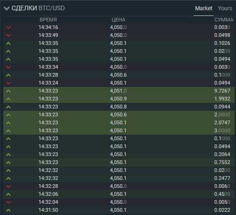Click red down arrow of 14:33:24 trade
This screenshot has height=215, width=236.
(8, 83)
